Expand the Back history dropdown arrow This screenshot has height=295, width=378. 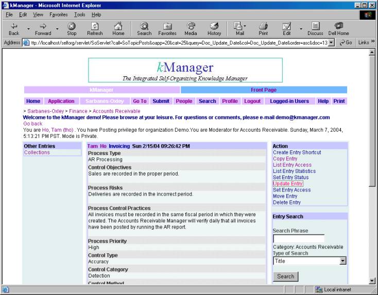click(x=28, y=29)
